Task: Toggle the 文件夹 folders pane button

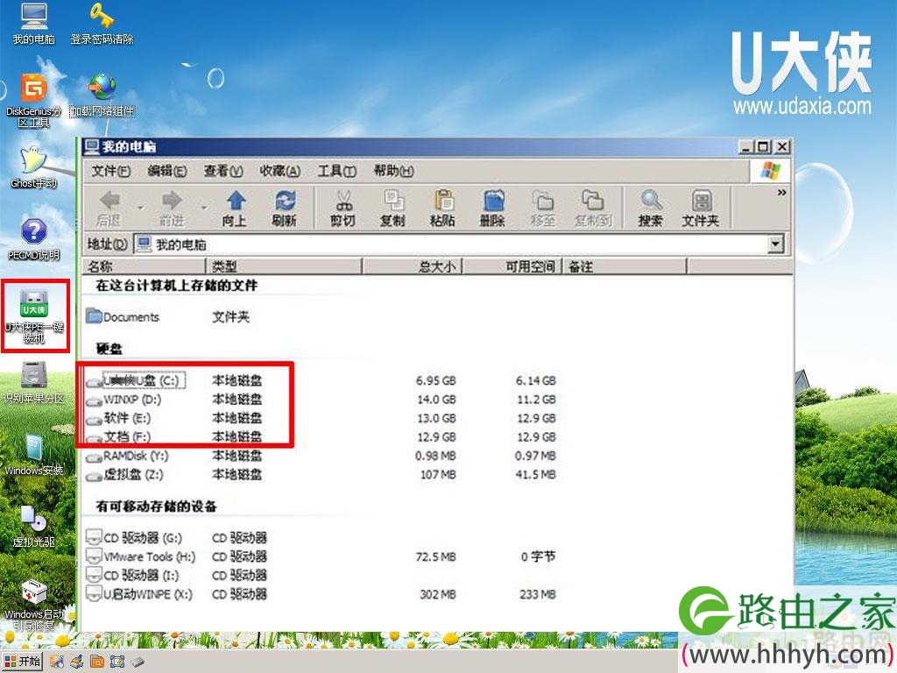Action: [701, 209]
